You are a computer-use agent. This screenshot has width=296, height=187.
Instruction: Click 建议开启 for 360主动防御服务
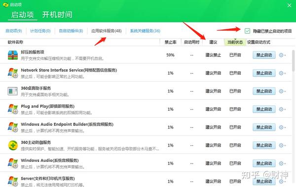(213, 145)
